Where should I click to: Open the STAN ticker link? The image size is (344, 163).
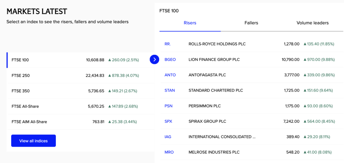point(169,90)
